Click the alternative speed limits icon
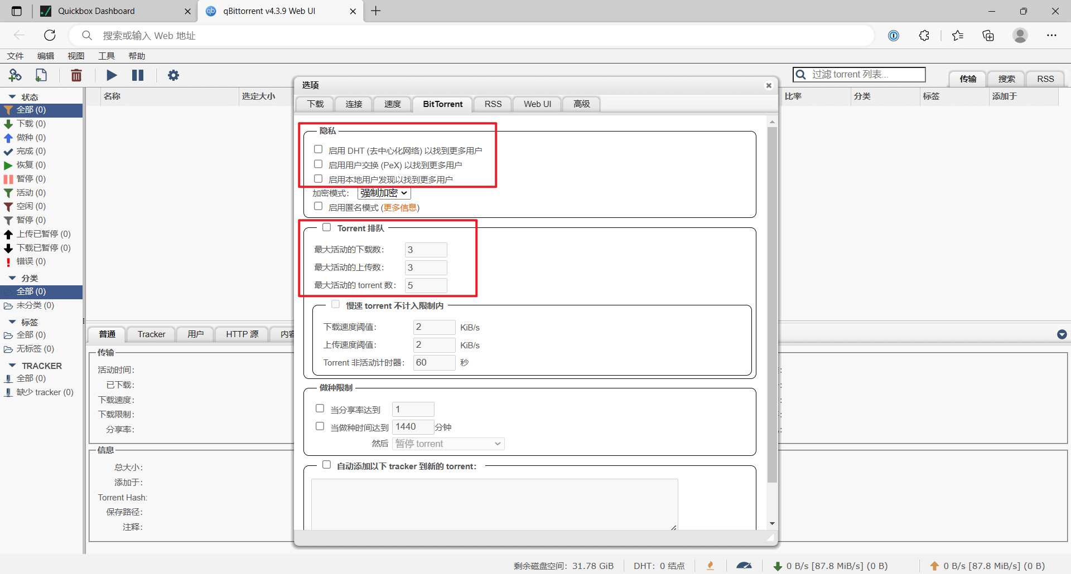The width and height of the screenshot is (1071, 574). [x=744, y=566]
